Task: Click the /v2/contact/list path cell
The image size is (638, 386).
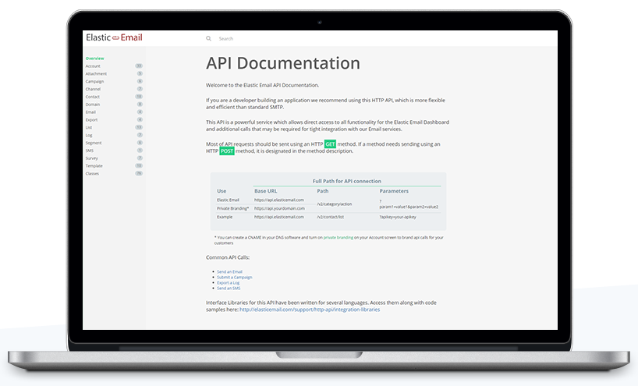Action: (331, 218)
